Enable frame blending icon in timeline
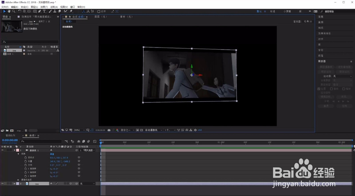The image size is (355, 196). point(83,141)
